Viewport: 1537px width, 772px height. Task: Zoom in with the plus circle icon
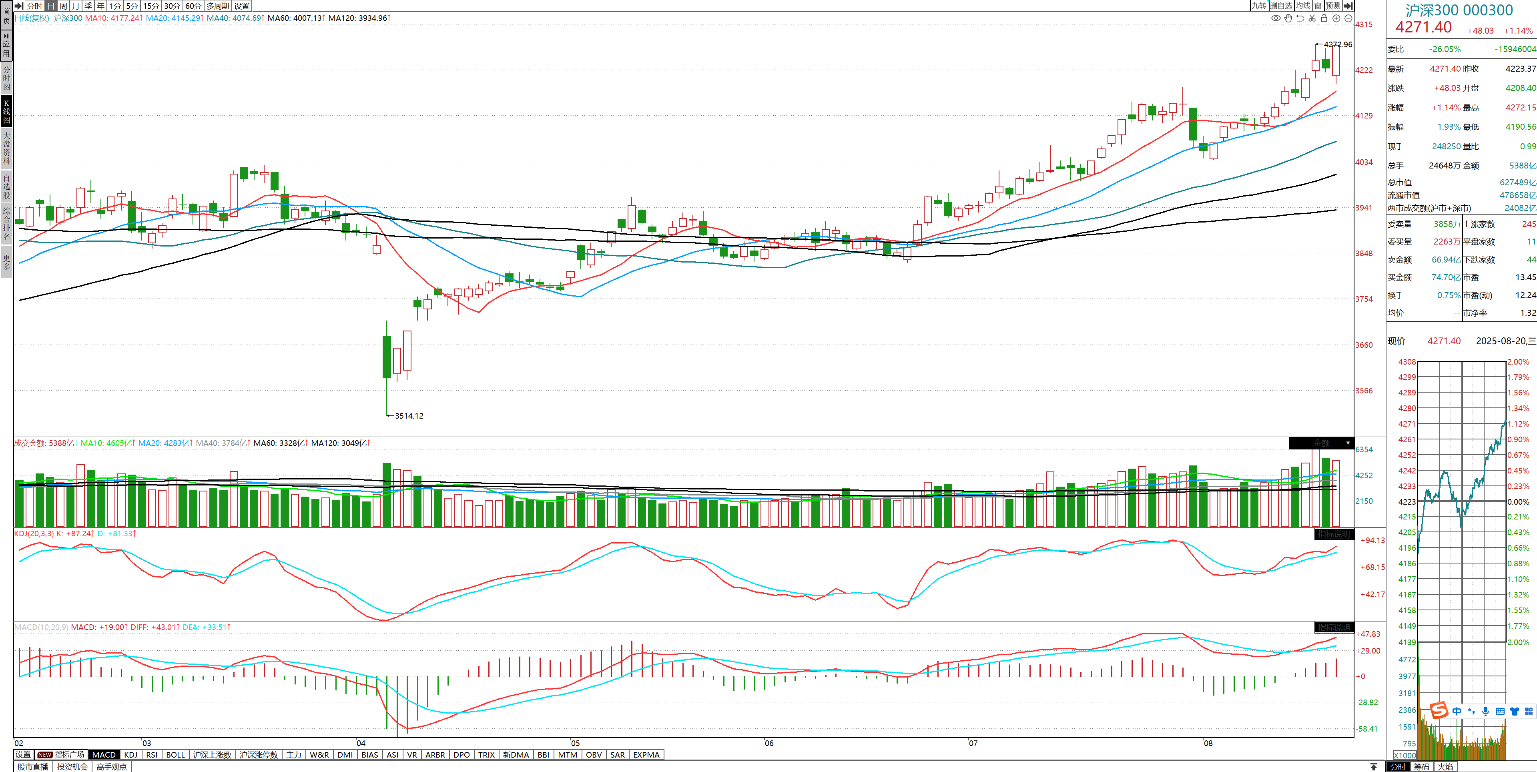(x=1336, y=18)
